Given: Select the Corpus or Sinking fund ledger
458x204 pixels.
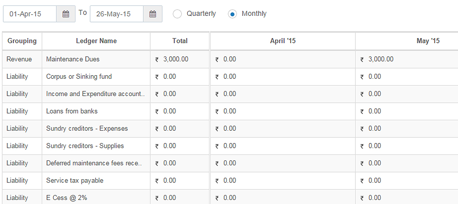Looking at the screenshot, I should [x=79, y=77].
